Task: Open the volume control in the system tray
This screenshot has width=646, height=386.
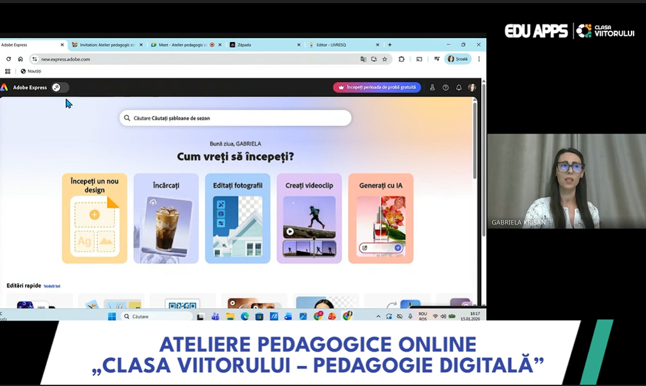Action: pos(443,316)
